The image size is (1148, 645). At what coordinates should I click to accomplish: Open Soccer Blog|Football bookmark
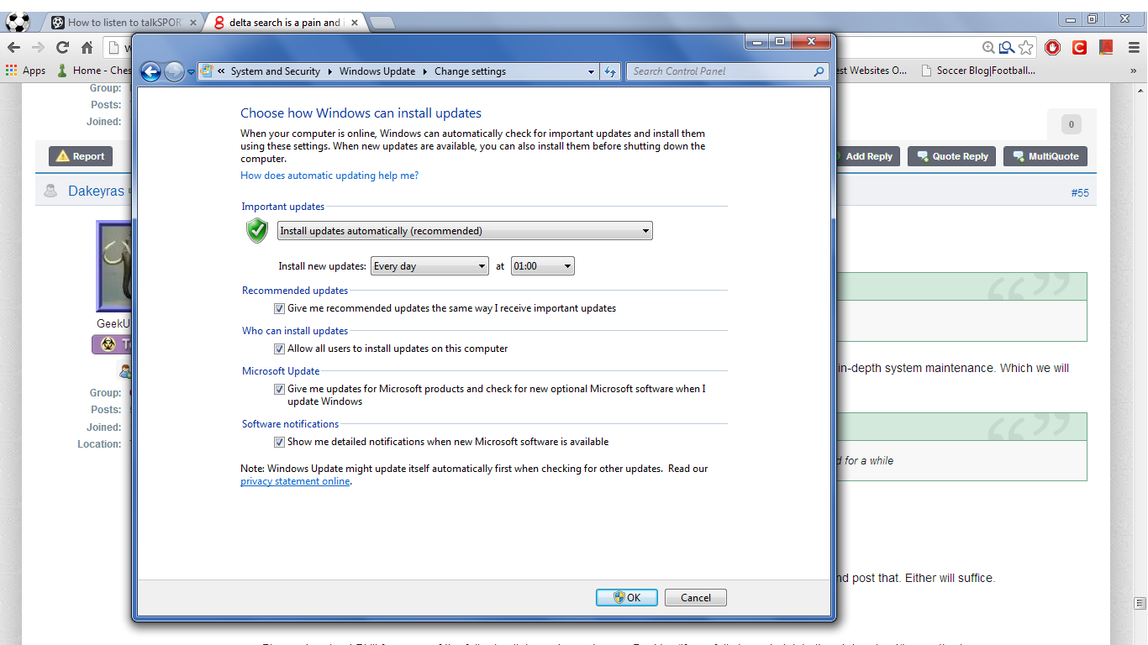(x=978, y=71)
